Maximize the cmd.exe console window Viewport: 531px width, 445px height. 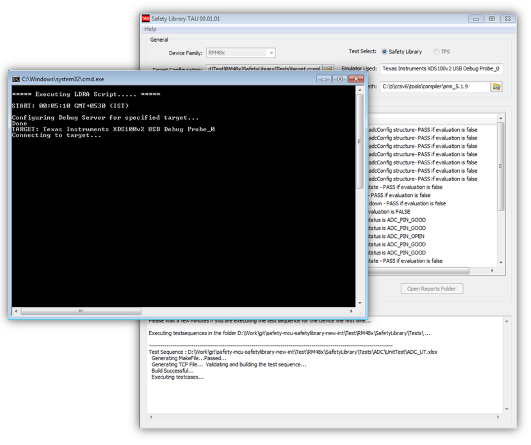tap(340, 79)
